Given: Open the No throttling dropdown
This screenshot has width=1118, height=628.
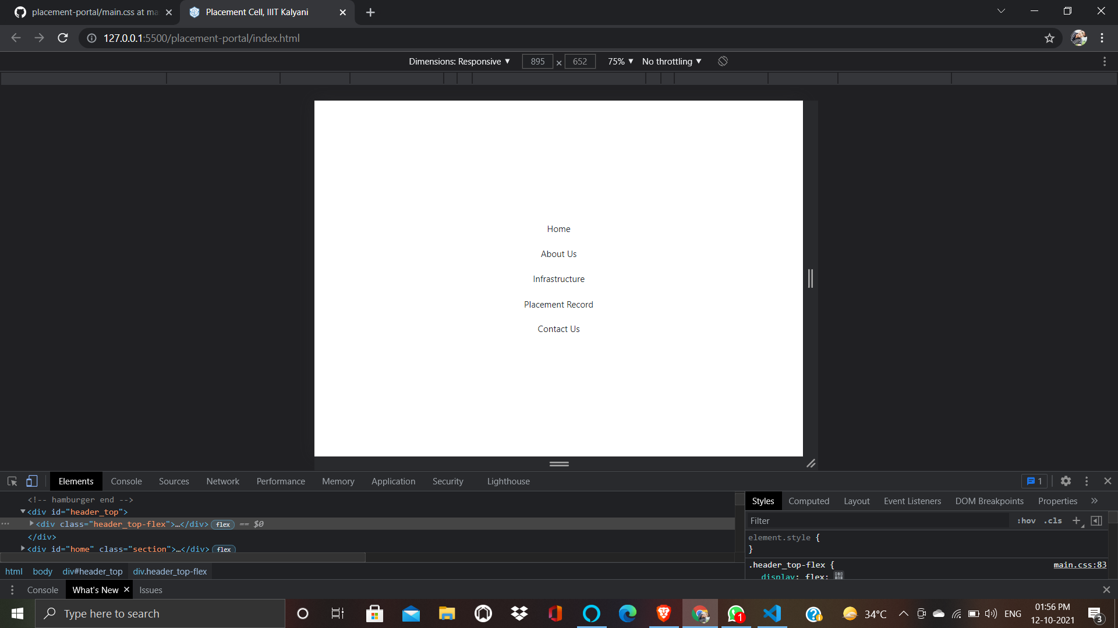Looking at the screenshot, I should 671,61.
